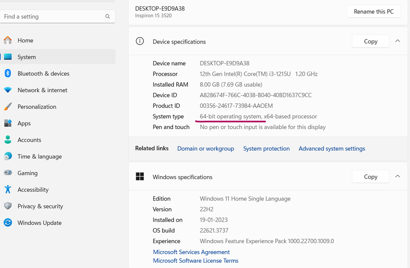The image size is (410, 268).
Task: Open Advanced system settings link
Action: 331,149
